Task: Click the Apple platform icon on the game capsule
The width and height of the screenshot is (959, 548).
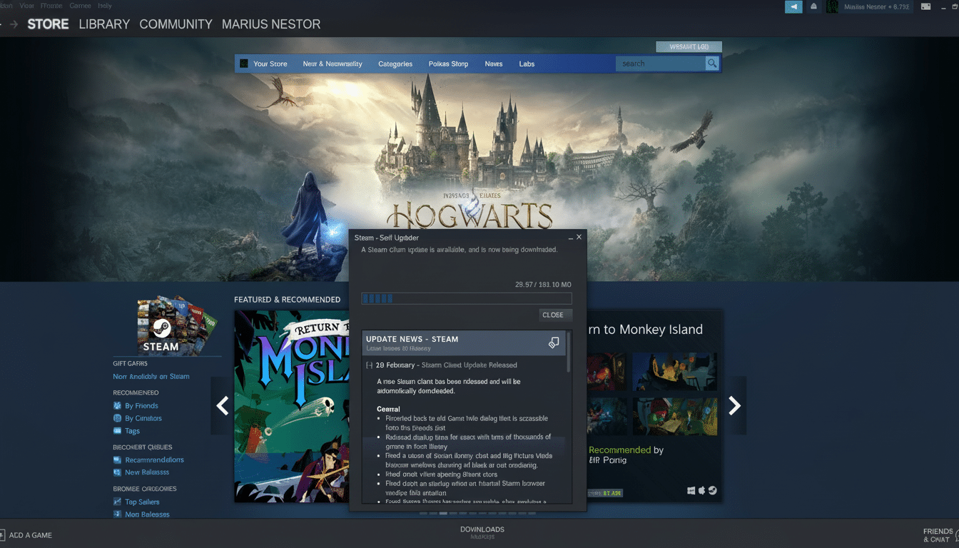Action: tap(701, 490)
